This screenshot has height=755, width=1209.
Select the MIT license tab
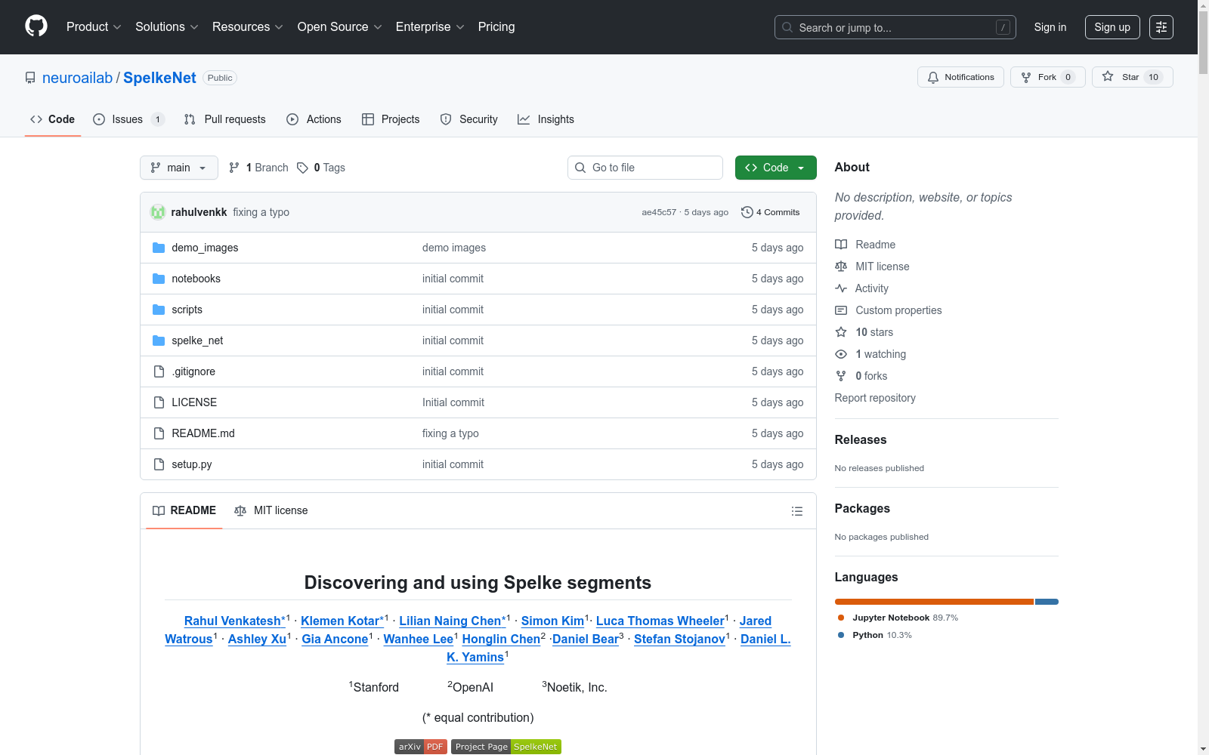[271, 510]
